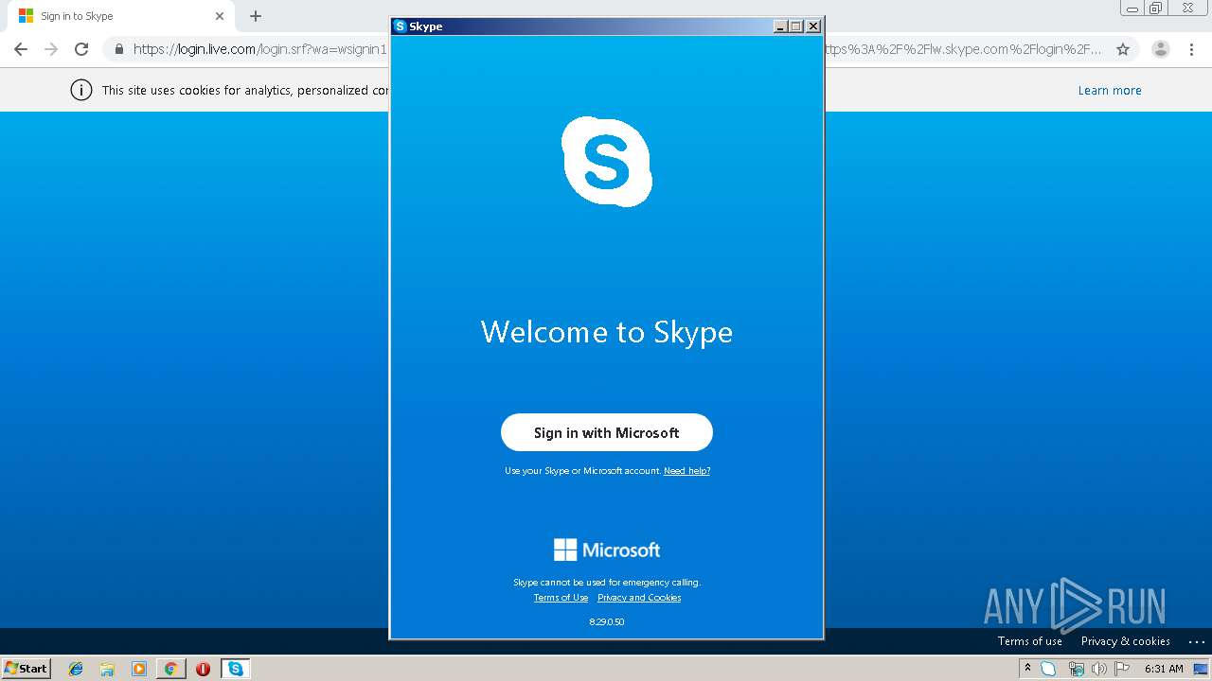Switch to Skype in the taskbar
Image resolution: width=1212 pixels, height=681 pixels.
click(x=235, y=669)
